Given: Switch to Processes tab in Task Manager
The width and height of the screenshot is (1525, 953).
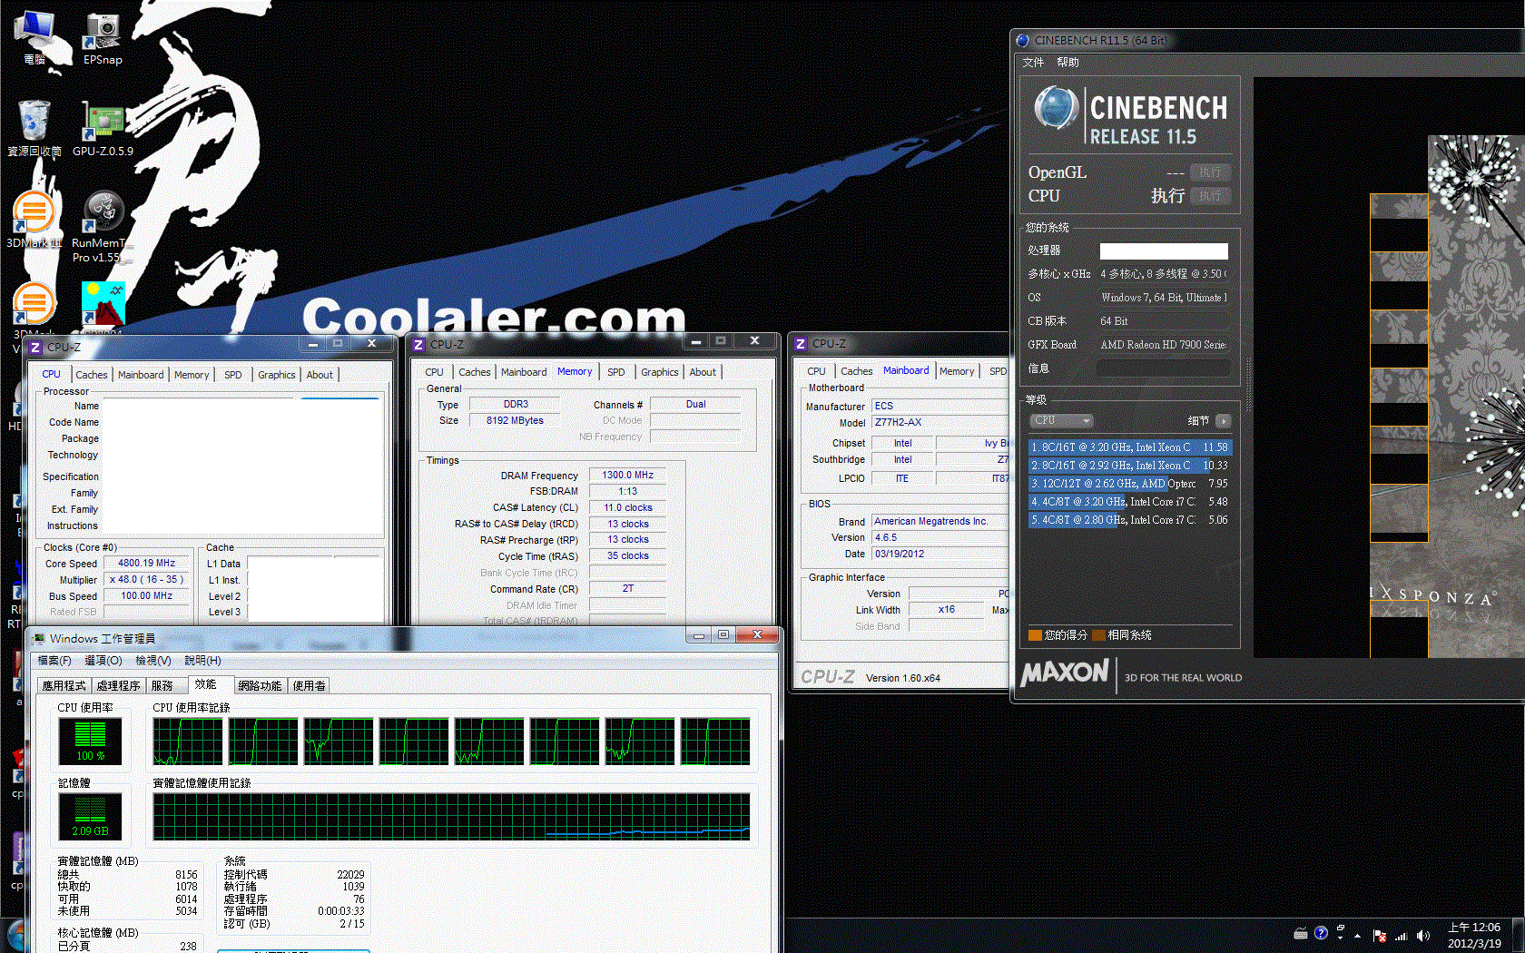Looking at the screenshot, I should tap(118, 686).
